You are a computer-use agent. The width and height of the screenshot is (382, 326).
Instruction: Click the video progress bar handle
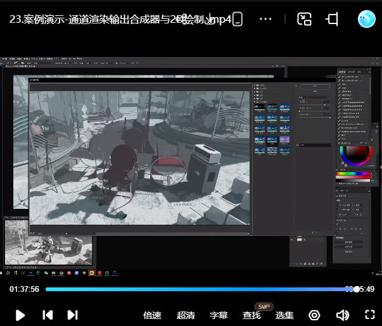coord(357,289)
